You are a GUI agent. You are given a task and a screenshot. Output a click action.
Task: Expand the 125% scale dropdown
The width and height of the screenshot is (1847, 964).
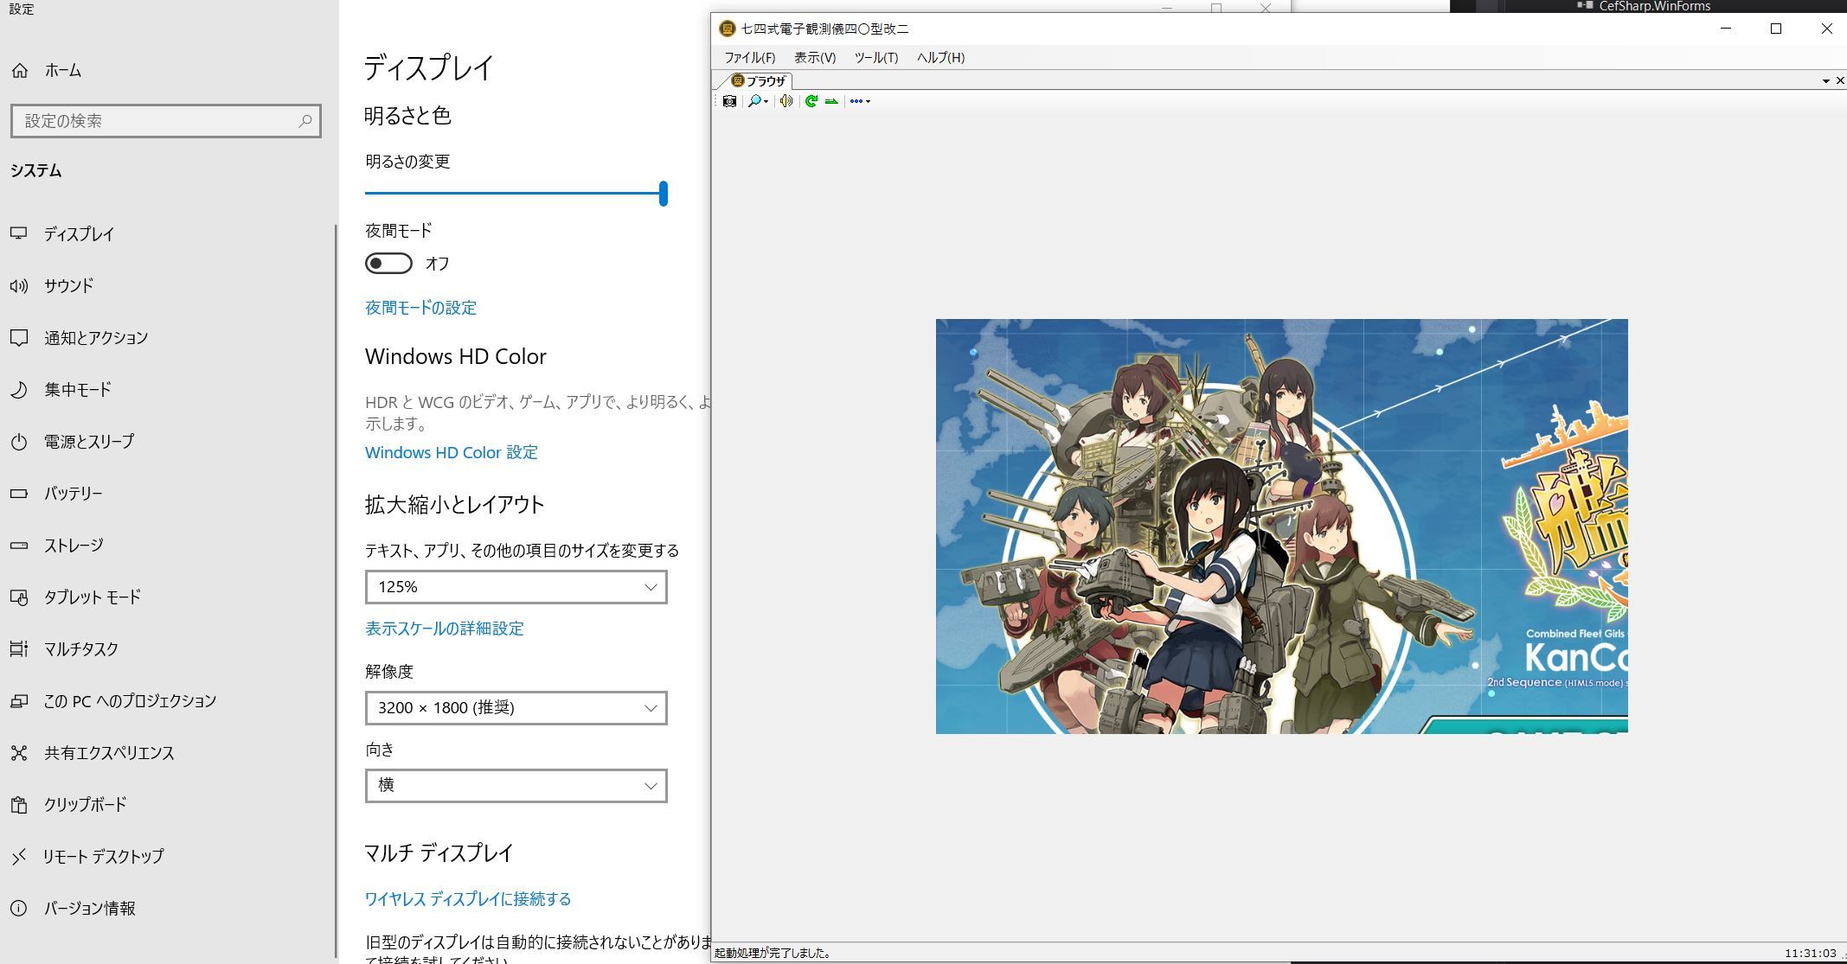(x=516, y=587)
